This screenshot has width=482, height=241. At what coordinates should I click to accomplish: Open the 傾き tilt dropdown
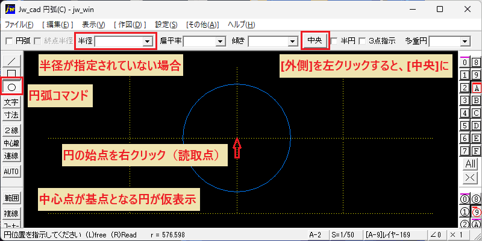[x=292, y=42]
